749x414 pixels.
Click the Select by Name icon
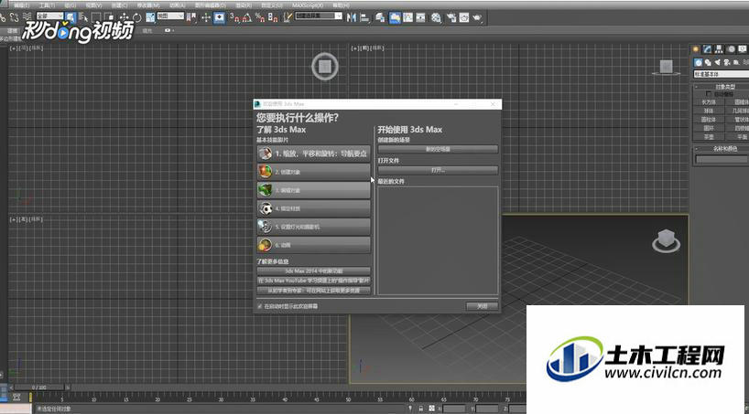[82, 17]
